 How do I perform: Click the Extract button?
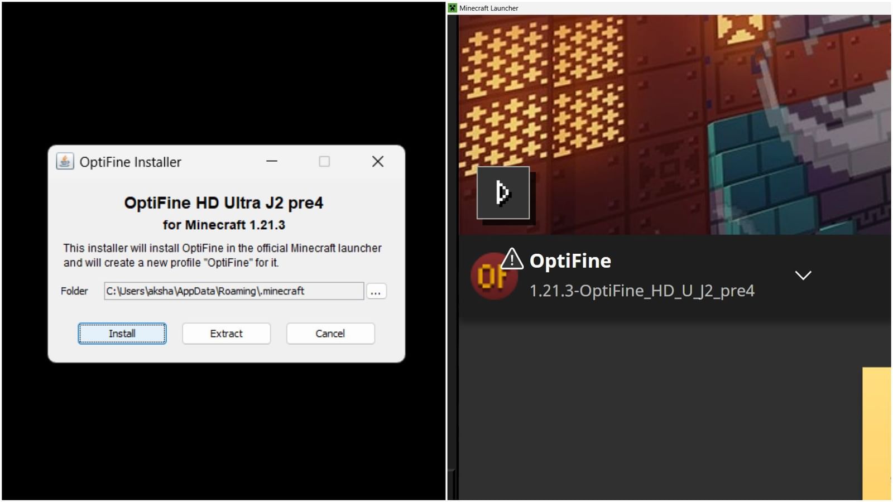pos(226,333)
